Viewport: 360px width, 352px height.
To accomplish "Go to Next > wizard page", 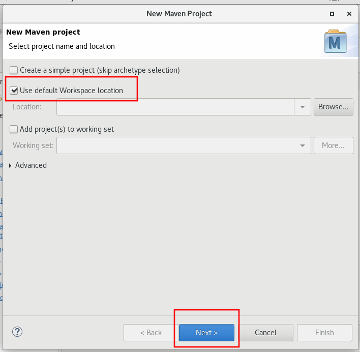I will (206, 333).
